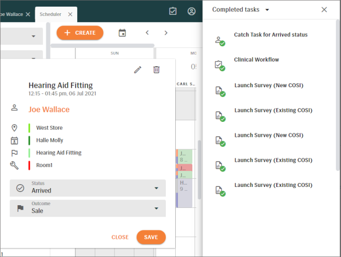
Task: Click the calendar date picker icon
Action: (122, 33)
